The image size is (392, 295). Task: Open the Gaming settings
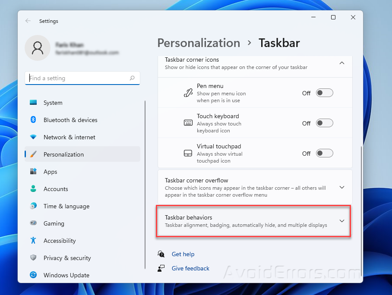click(x=82, y=223)
